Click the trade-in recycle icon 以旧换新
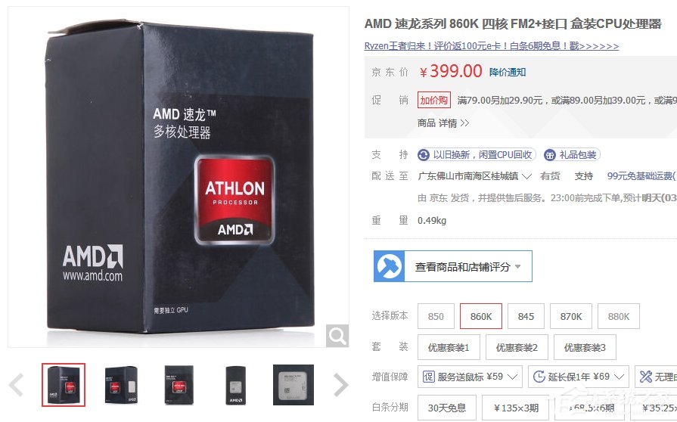The height and width of the screenshot is (422, 677). point(424,155)
